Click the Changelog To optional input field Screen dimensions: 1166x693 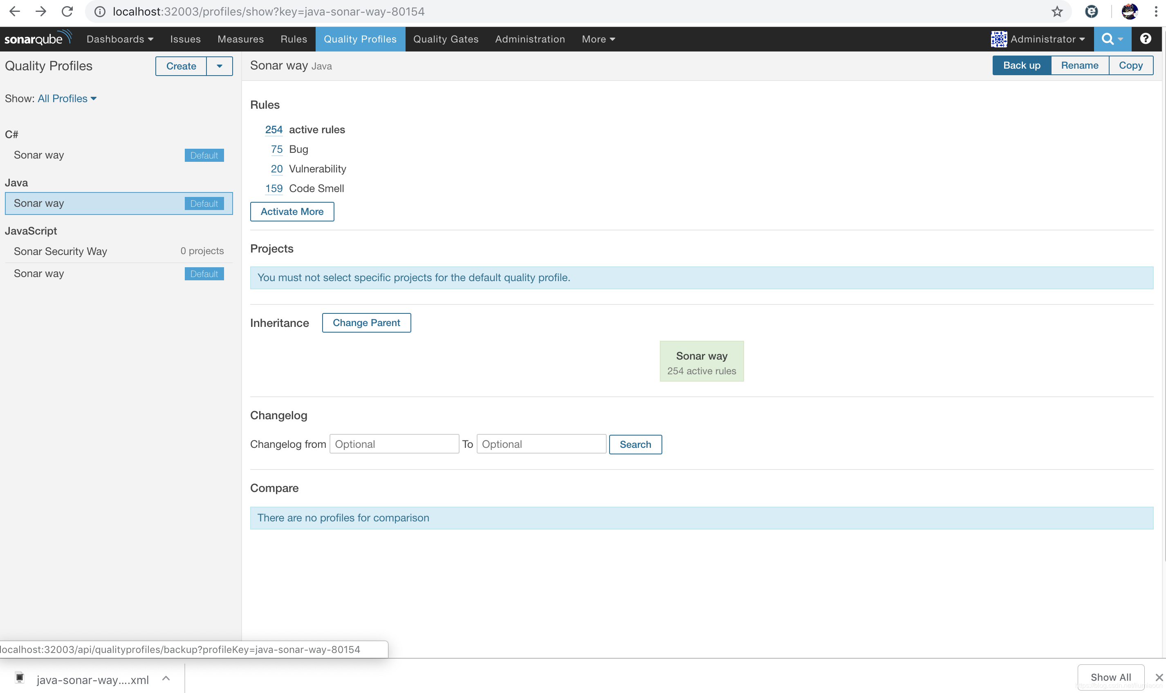point(541,444)
